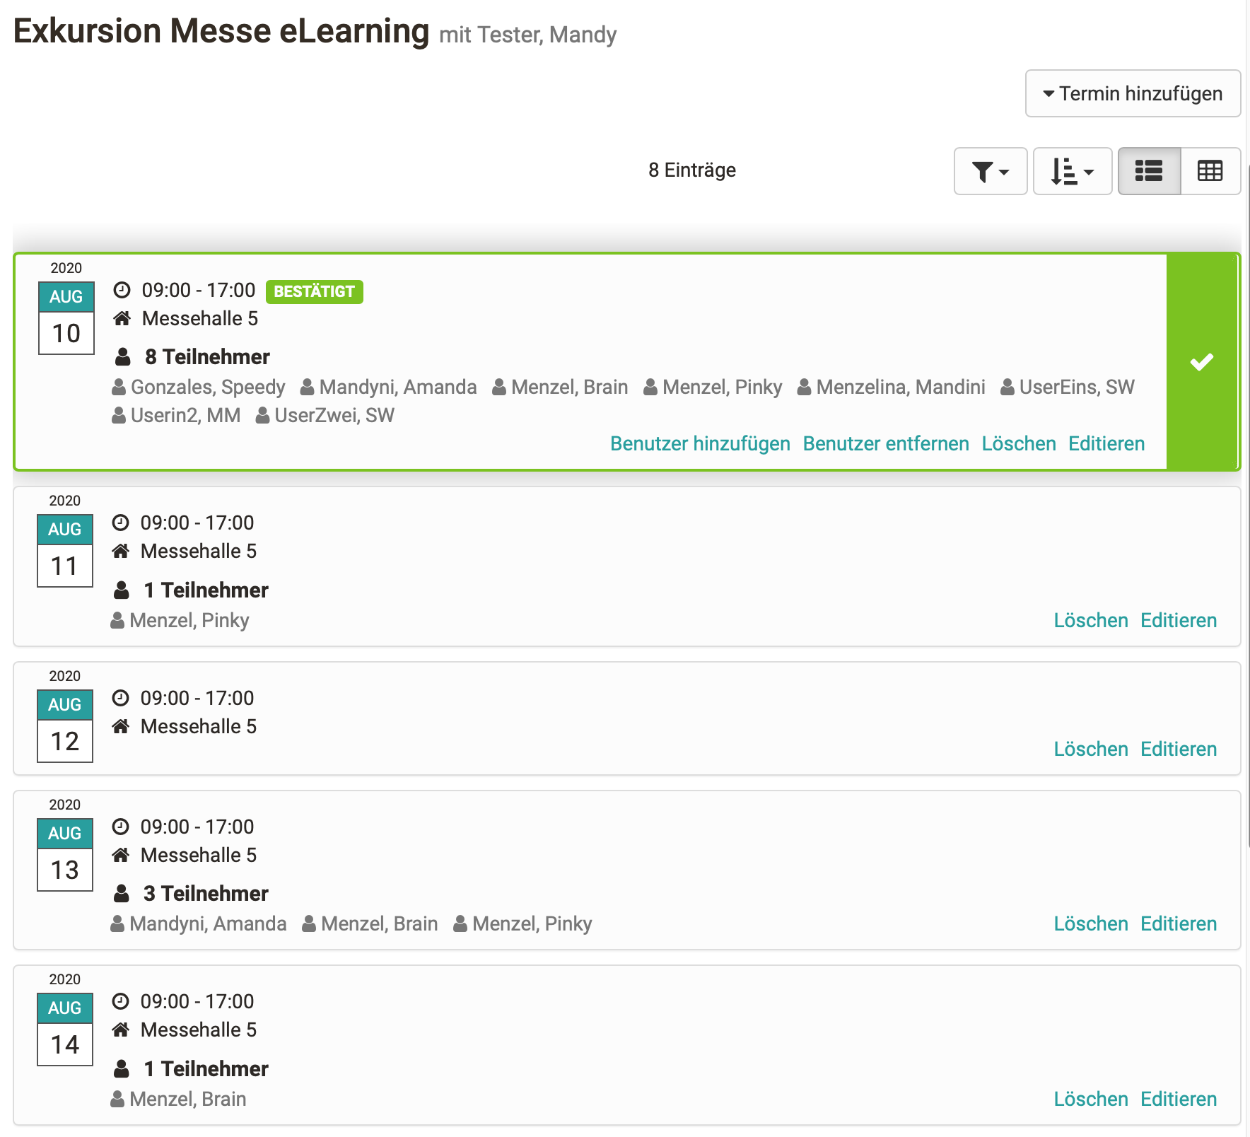Switch to list view layout
1250x1137 pixels.
click(1149, 171)
